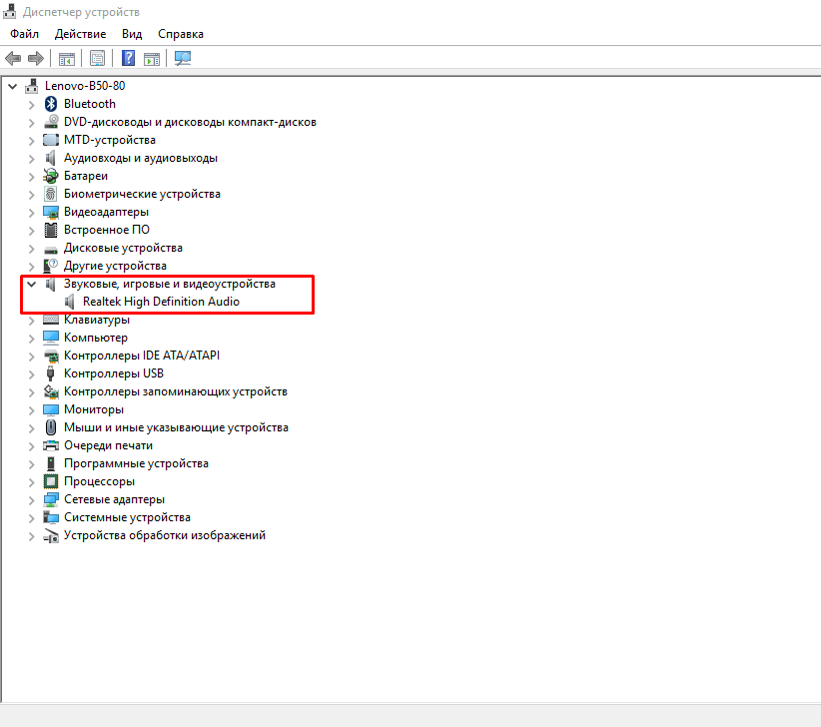Select the Программные устройства label

click(136, 463)
